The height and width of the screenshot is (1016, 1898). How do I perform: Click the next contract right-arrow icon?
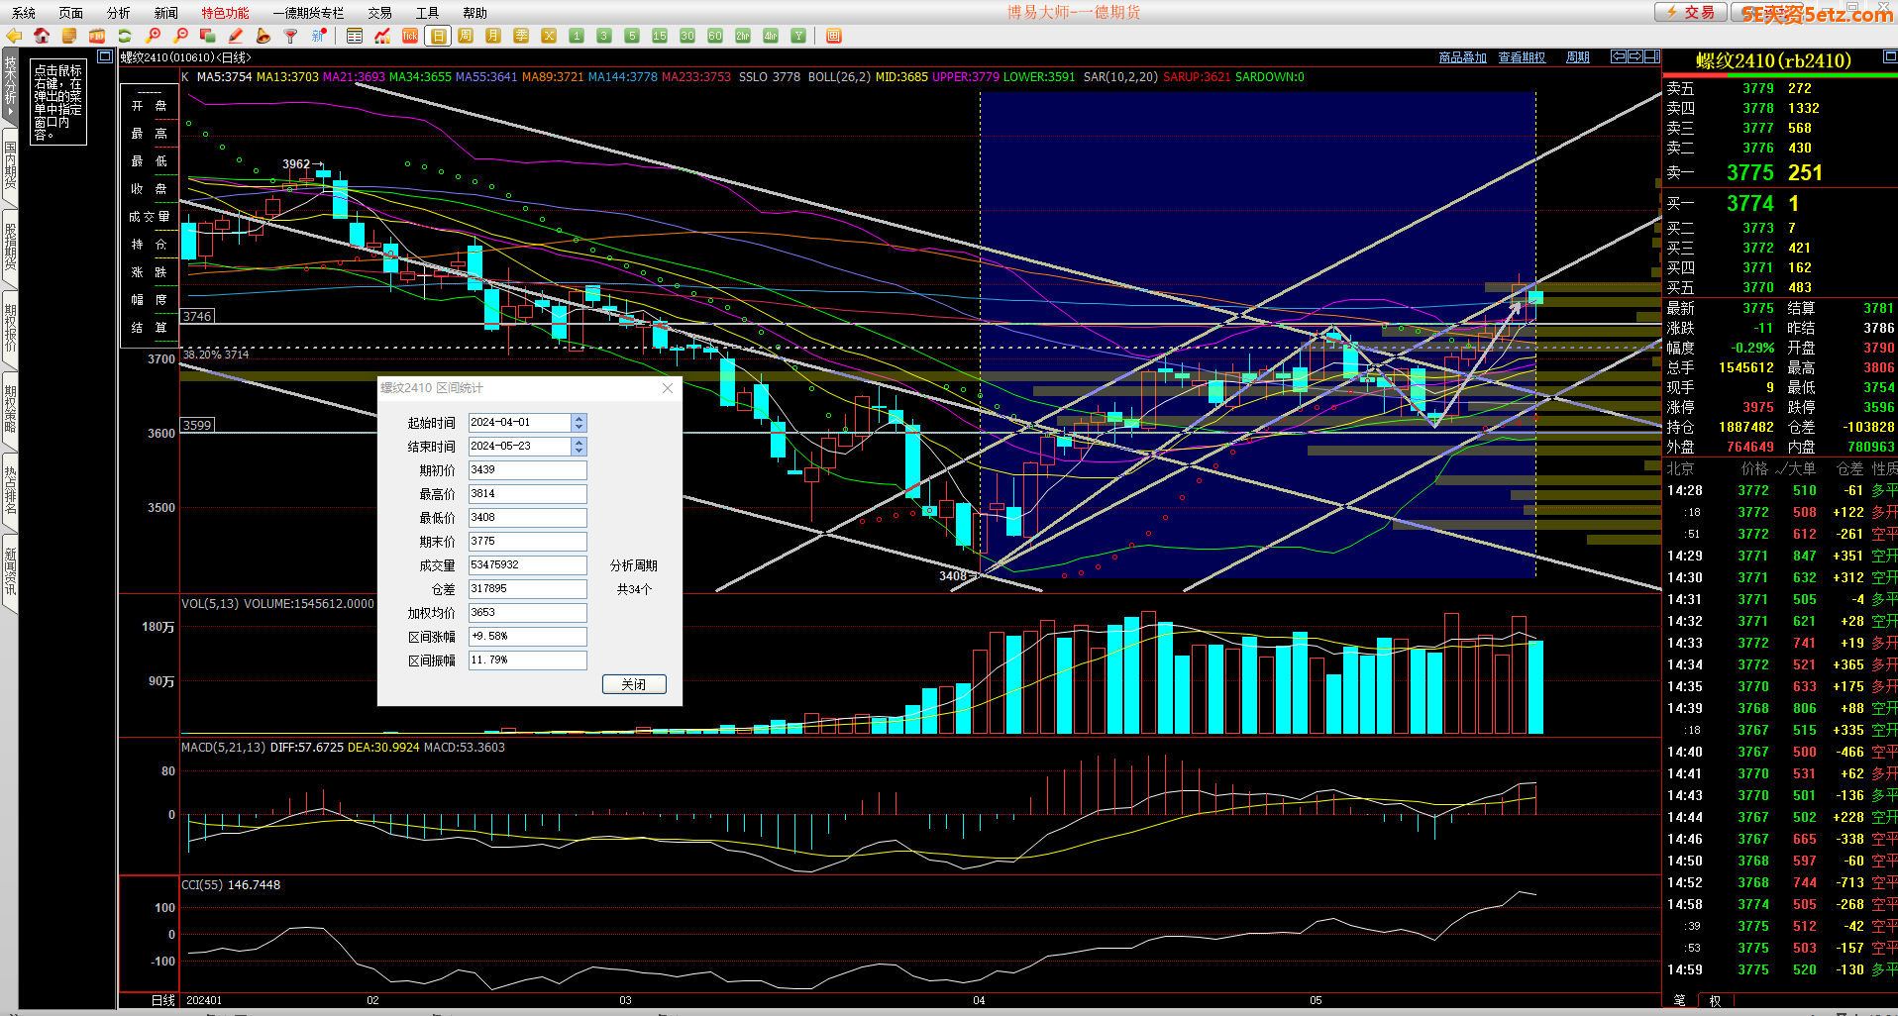(x=1635, y=56)
